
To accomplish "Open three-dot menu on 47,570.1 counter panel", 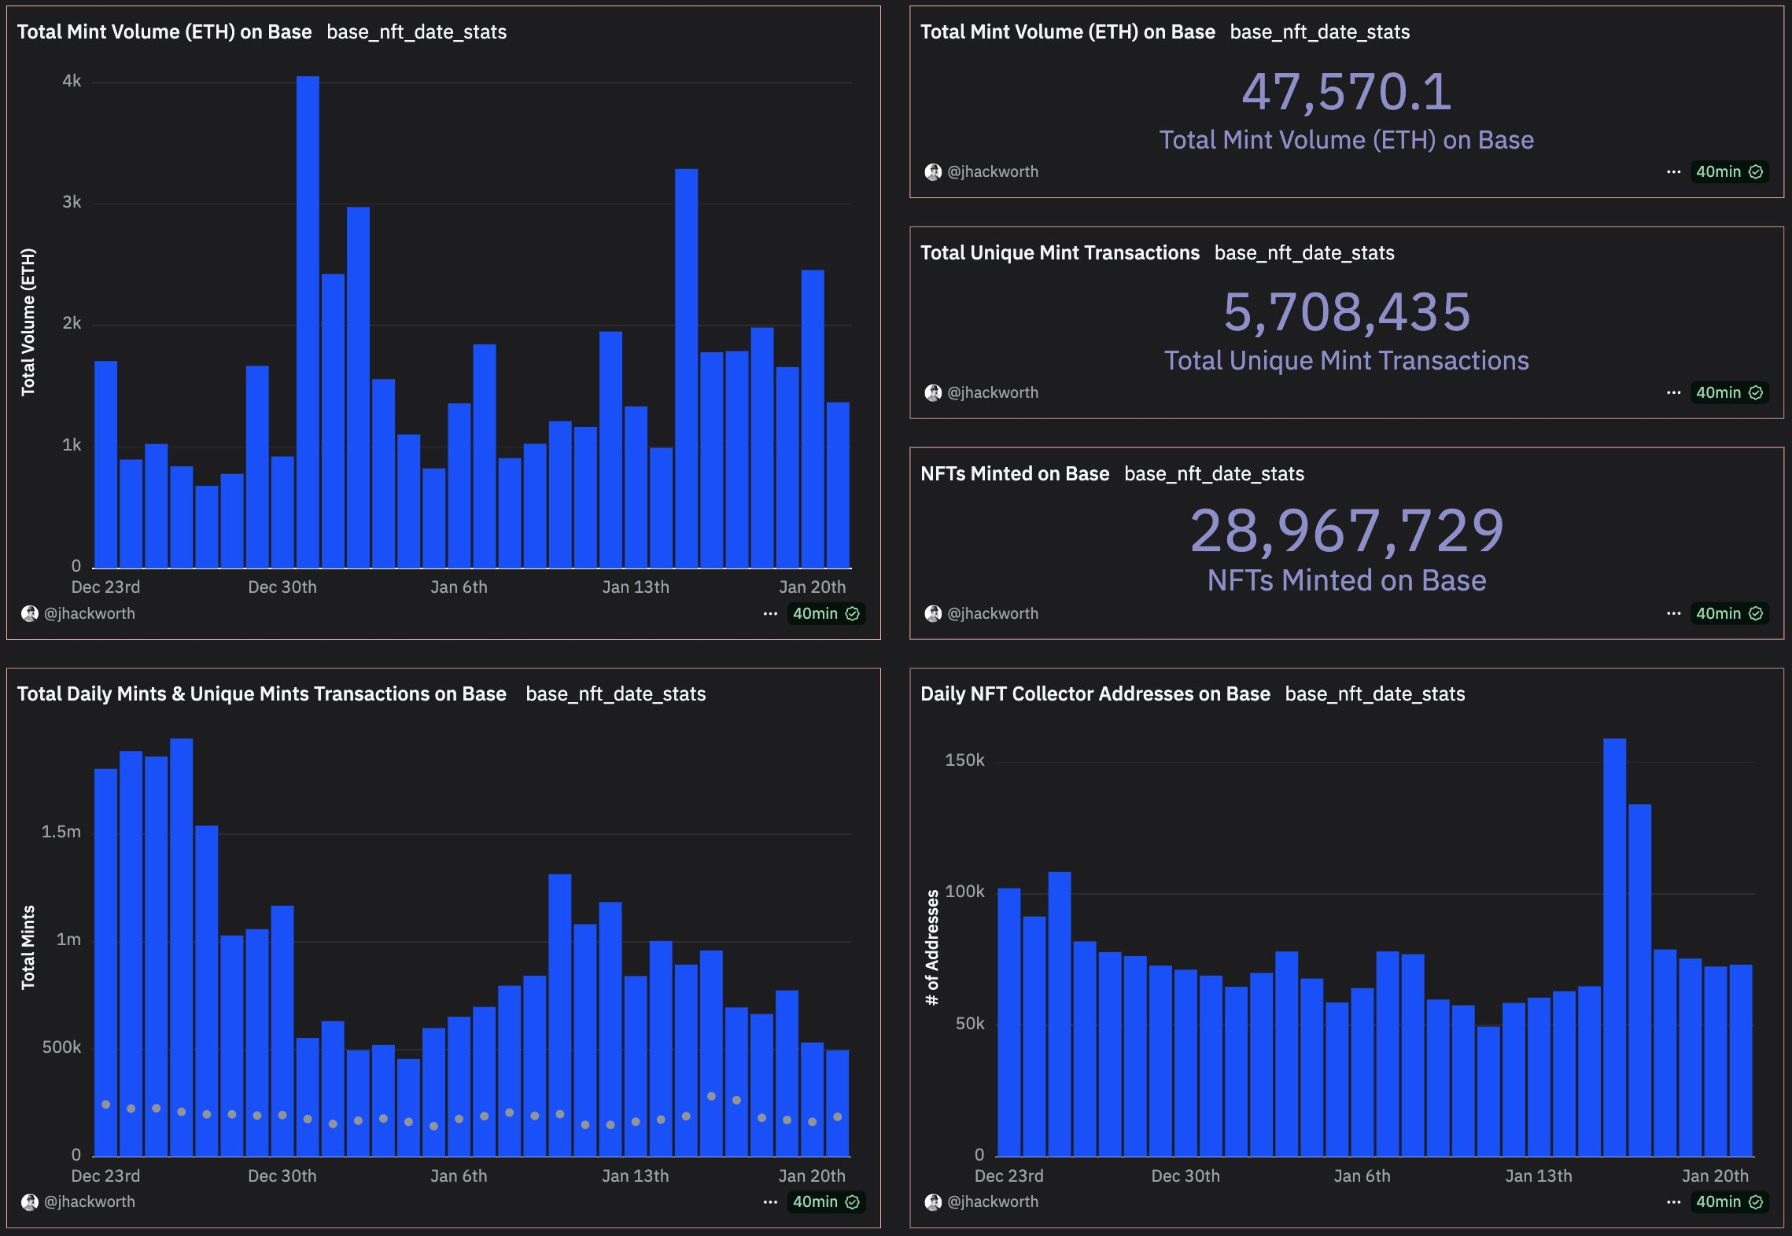I will tap(1673, 171).
